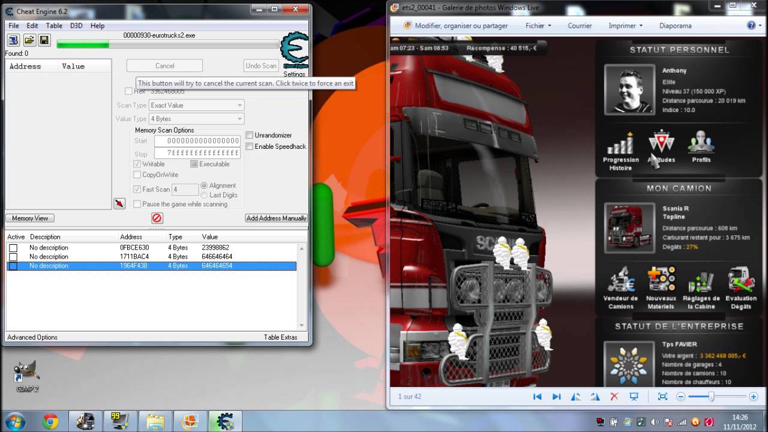Switch to Cheat Engine taskbar icon
This screenshot has height=432, width=768.
point(225,422)
